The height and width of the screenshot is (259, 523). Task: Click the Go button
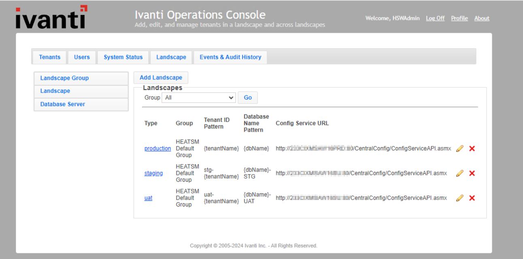248,98
